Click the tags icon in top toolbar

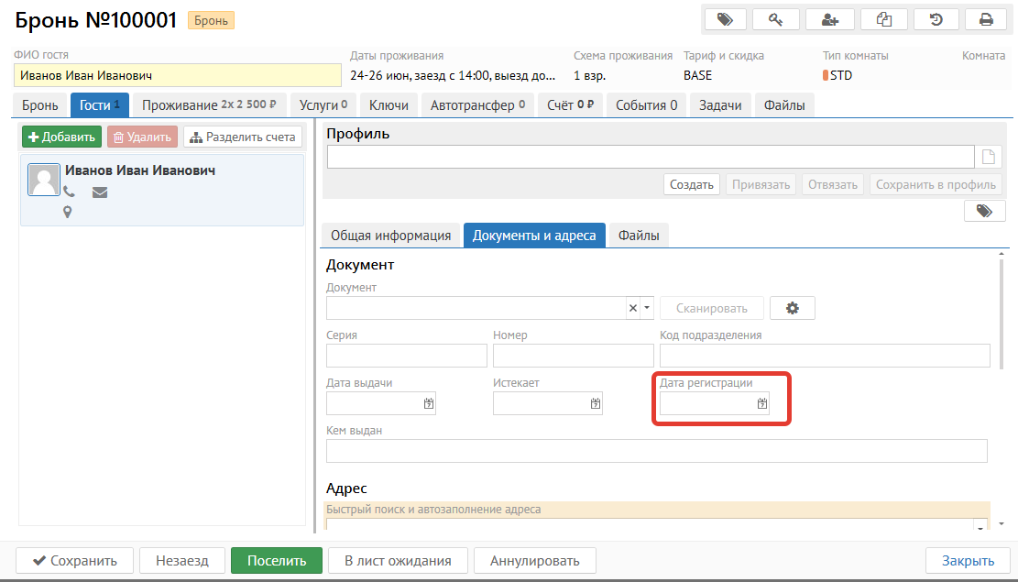(x=725, y=19)
